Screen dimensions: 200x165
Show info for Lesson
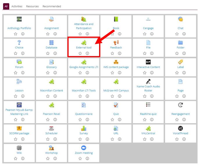23,96
